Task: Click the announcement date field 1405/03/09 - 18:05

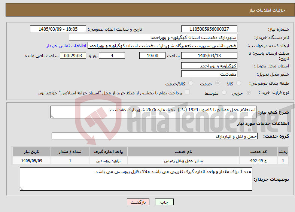Action: (58, 29)
